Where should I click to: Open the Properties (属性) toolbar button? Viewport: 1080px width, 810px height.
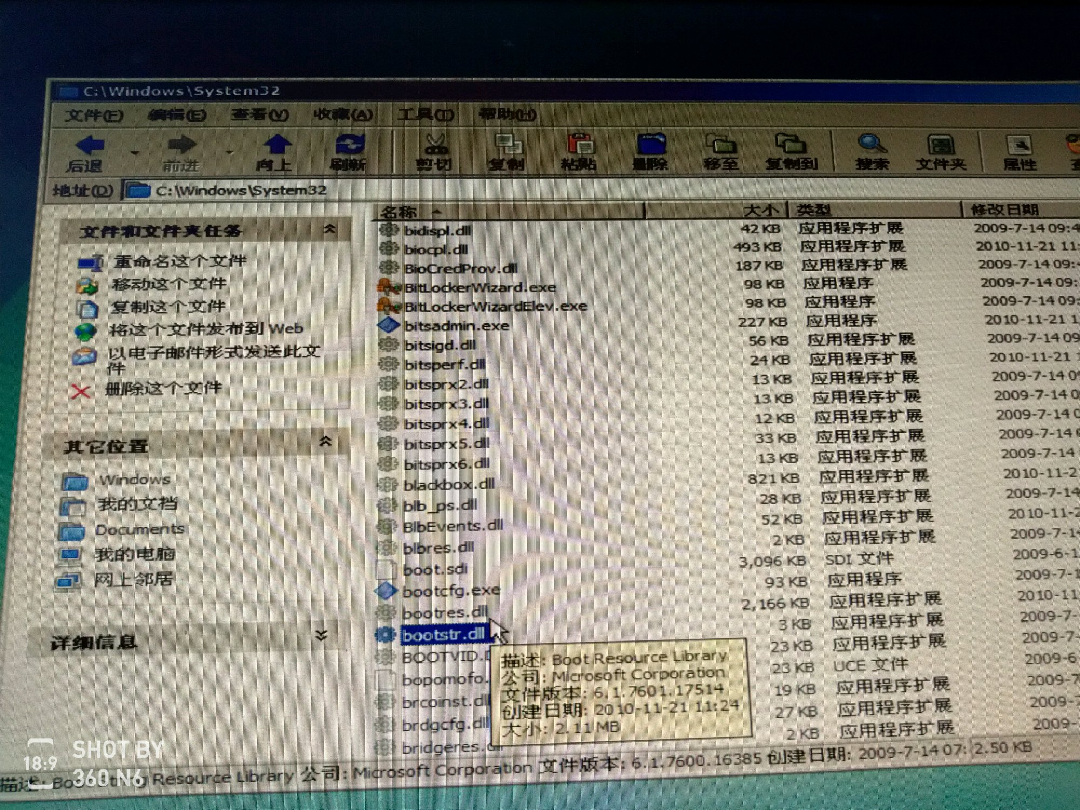1019,145
